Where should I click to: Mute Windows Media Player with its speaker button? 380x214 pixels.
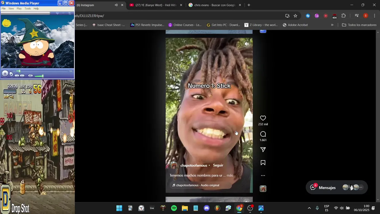click(30, 76)
